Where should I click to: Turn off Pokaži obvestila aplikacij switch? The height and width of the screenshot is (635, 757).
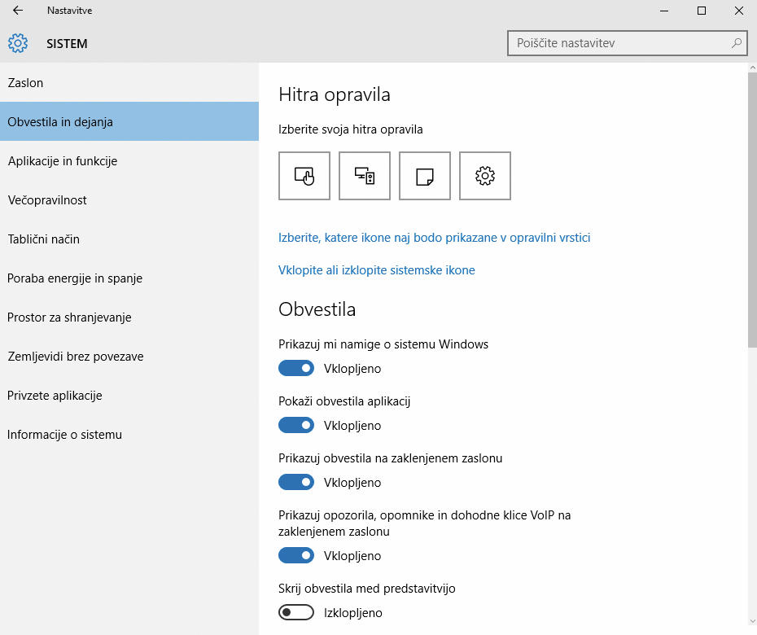(296, 426)
